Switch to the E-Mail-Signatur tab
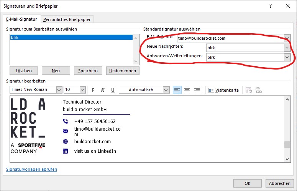 (21, 19)
